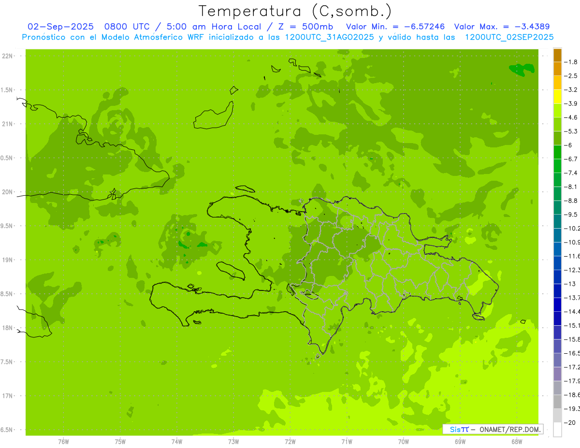Image resolution: width=580 pixels, height=448 pixels.
Task: Click the '73W' longitude label
Action: (x=233, y=442)
